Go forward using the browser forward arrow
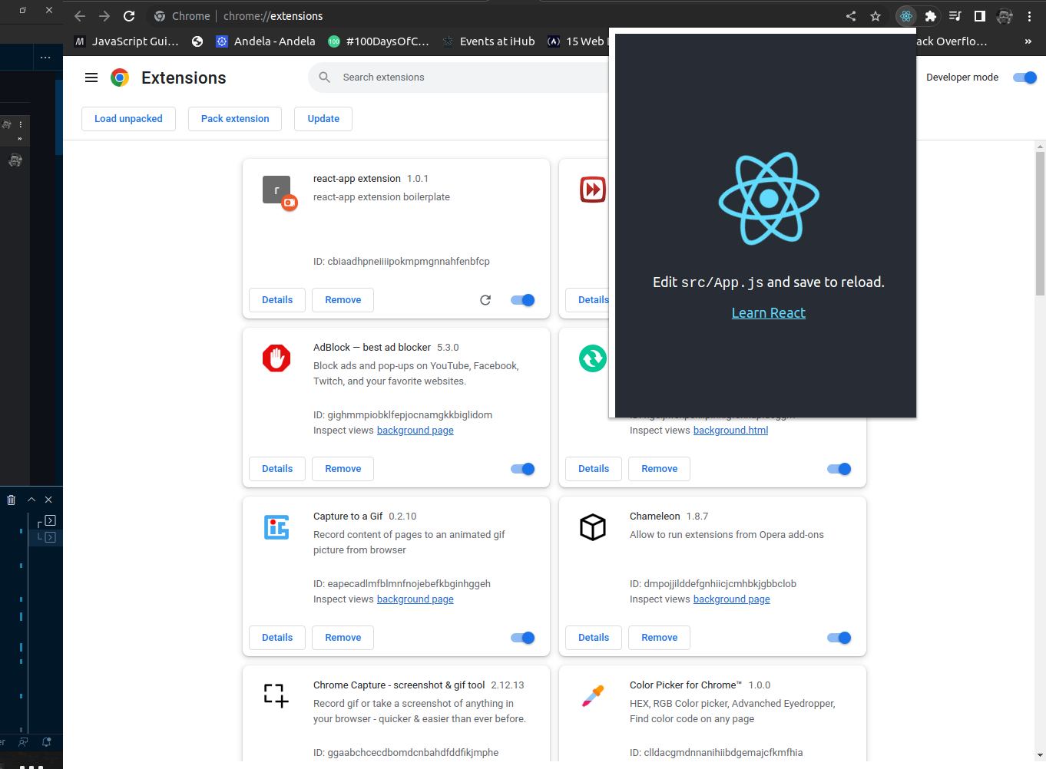 pos(104,16)
